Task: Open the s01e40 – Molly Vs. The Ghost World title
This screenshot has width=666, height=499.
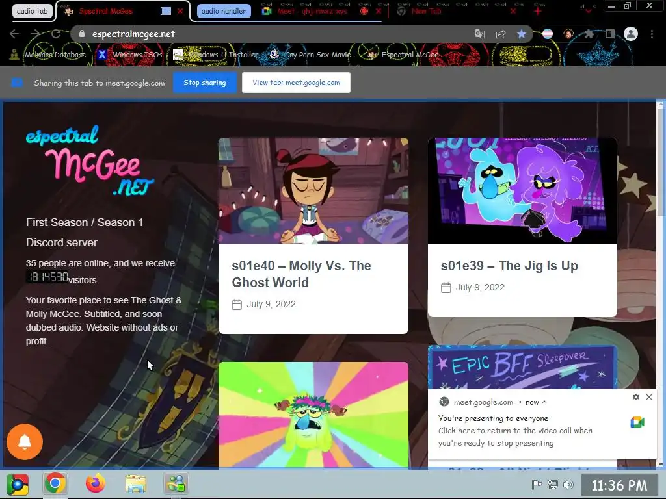Action: point(302,274)
